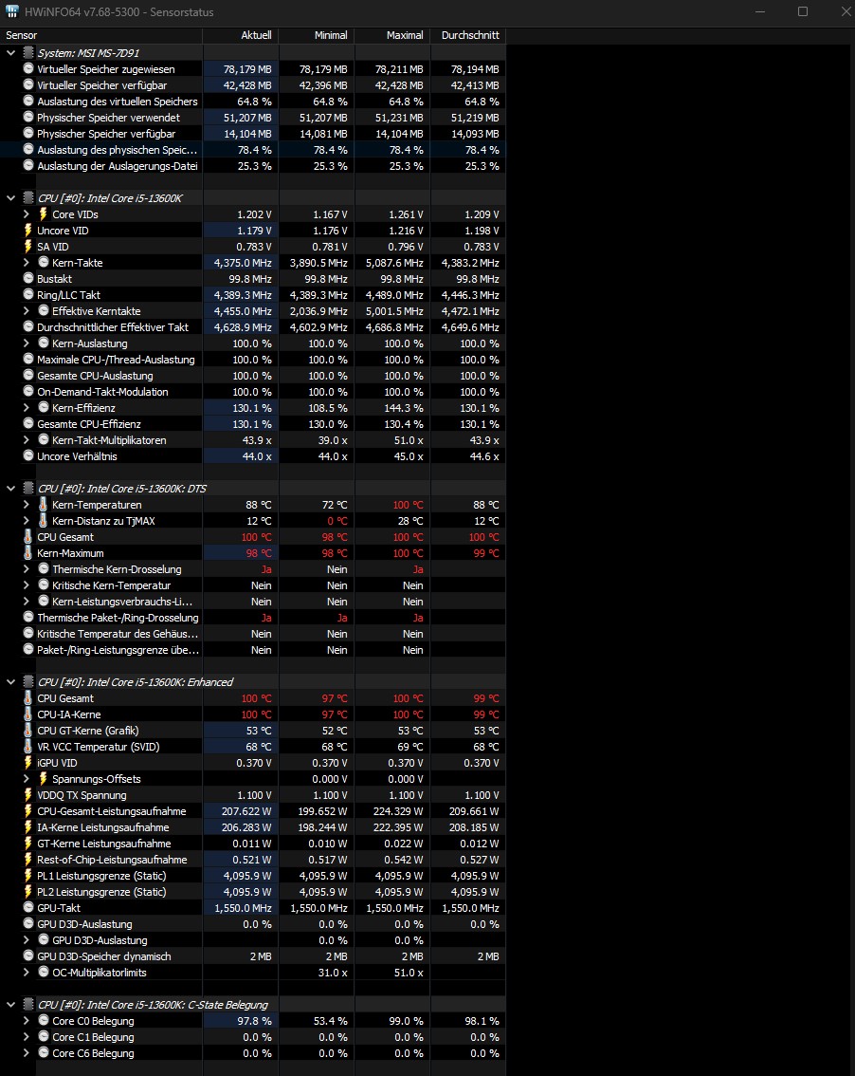Expand the Thermische Kern-Drosselung row
The image size is (855, 1076).
click(26, 569)
